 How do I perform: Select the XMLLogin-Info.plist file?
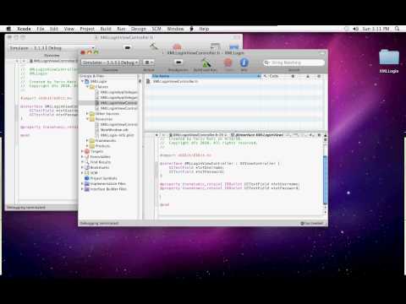click(x=117, y=135)
